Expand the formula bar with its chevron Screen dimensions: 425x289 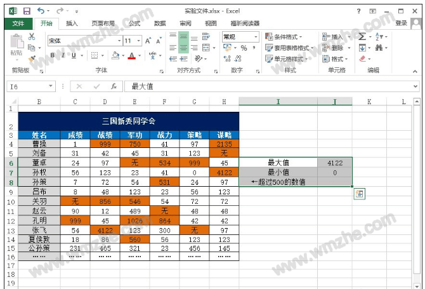click(415, 86)
